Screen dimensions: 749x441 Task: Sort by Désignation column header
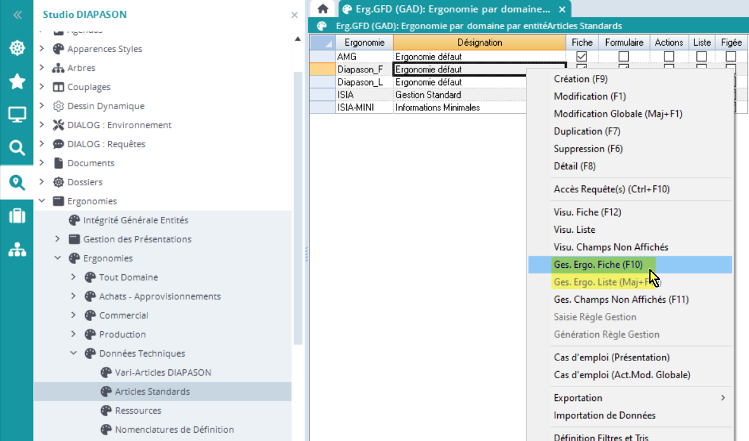click(x=479, y=43)
